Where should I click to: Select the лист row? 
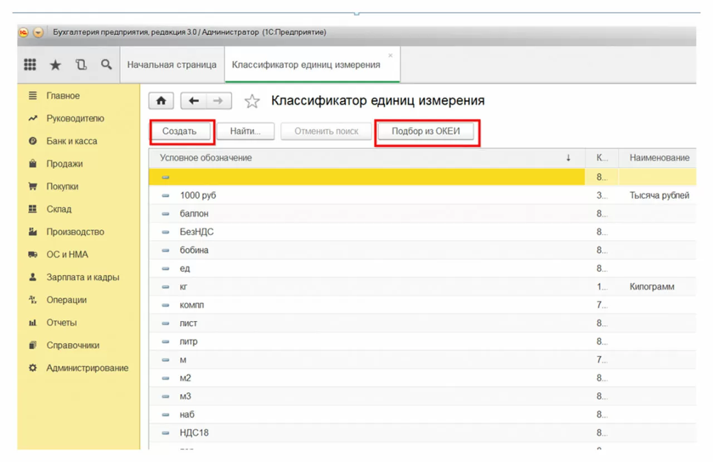click(x=422, y=323)
